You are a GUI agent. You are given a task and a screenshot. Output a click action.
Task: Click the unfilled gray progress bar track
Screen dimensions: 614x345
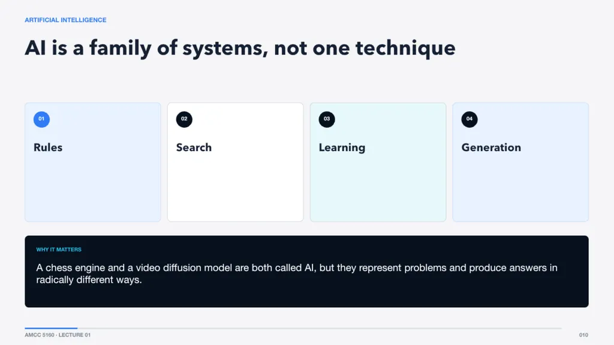[x=320, y=328]
